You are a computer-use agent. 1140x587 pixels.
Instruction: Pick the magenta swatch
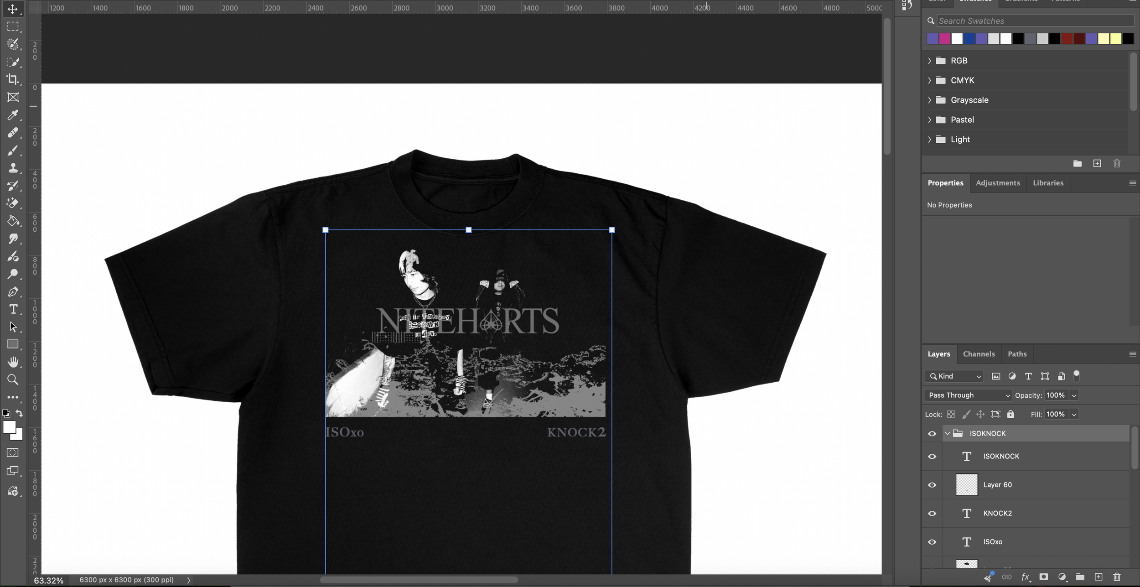(x=944, y=39)
